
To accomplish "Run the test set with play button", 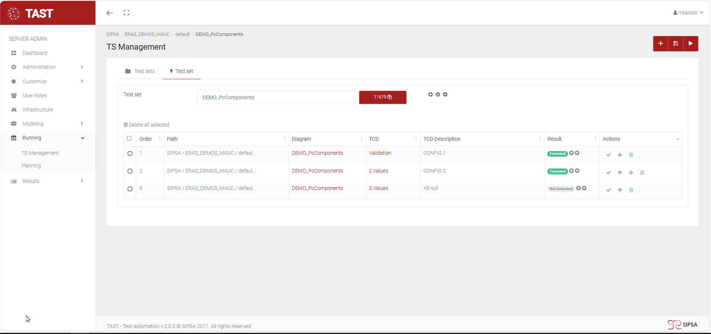I will [691, 44].
